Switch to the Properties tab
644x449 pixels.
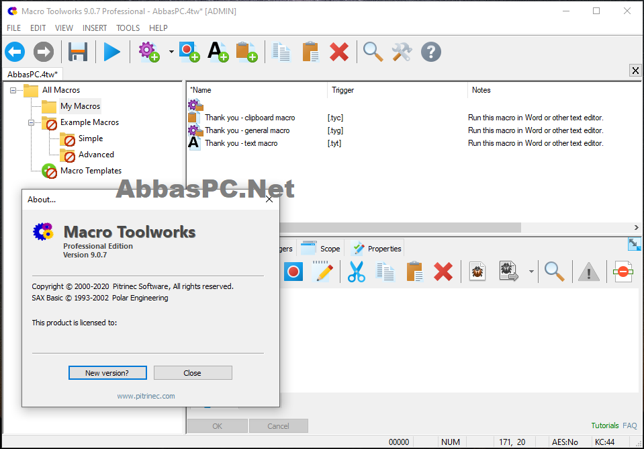pyautogui.click(x=377, y=248)
